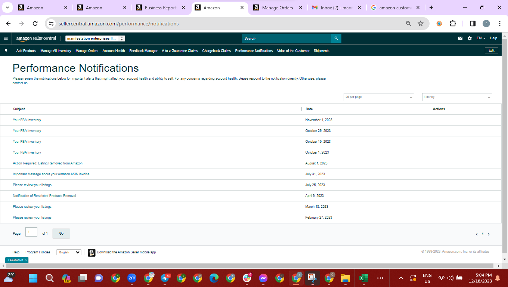Screen dimensions: 508x287
Task: Open the Chrome profile avatar
Action: pos(486,24)
